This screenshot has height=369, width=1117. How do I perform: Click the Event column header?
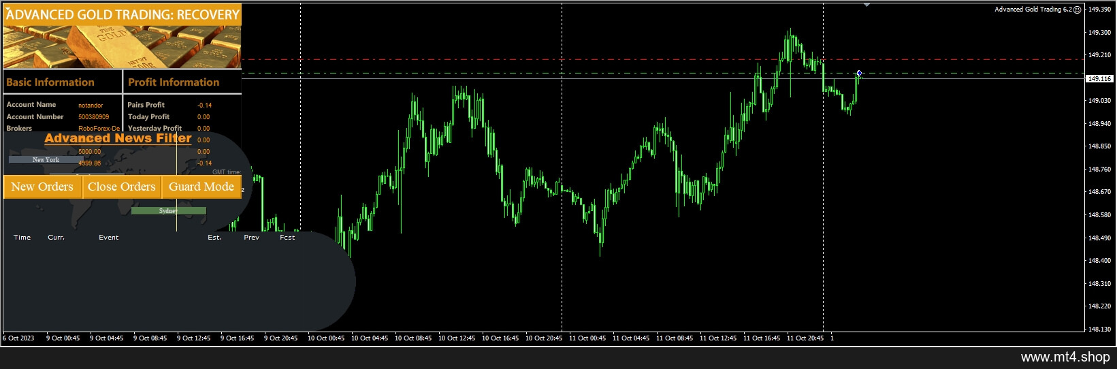(108, 238)
